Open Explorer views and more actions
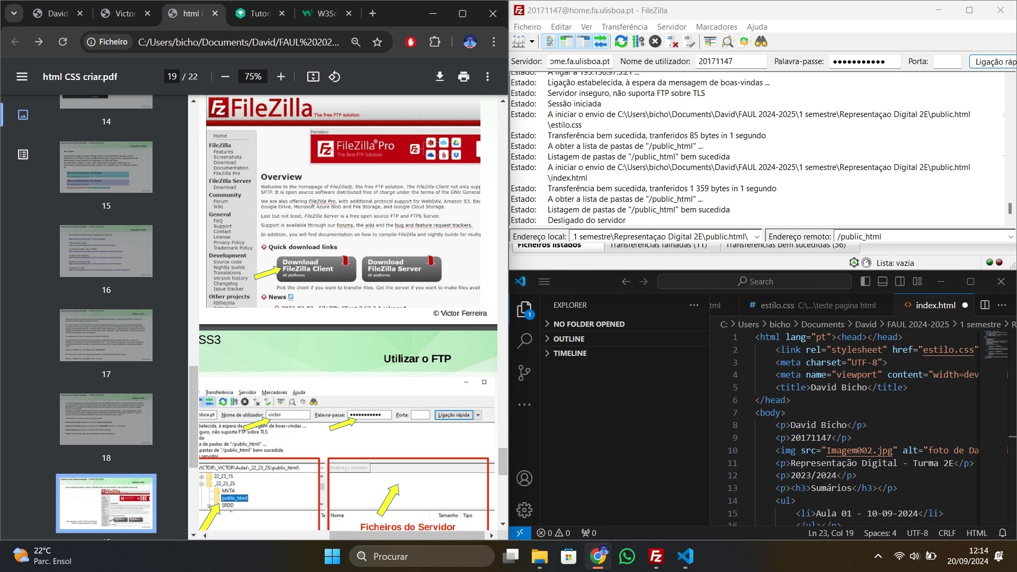The height and width of the screenshot is (572, 1017). pos(694,305)
